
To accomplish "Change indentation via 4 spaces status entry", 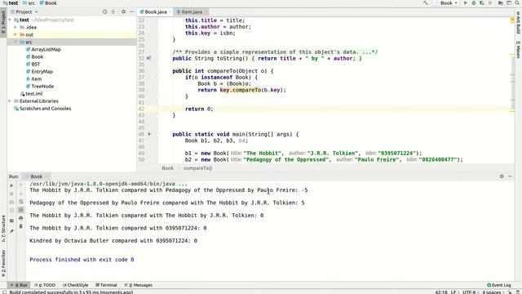I will [x=491, y=292].
